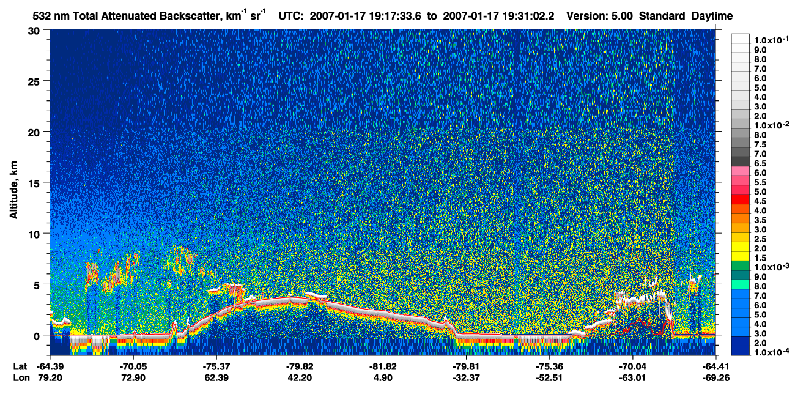The width and height of the screenshot is (795, 408).
Task: Click colorbar label '1.0x10-4' at bottom
Action: coord(772,353)
